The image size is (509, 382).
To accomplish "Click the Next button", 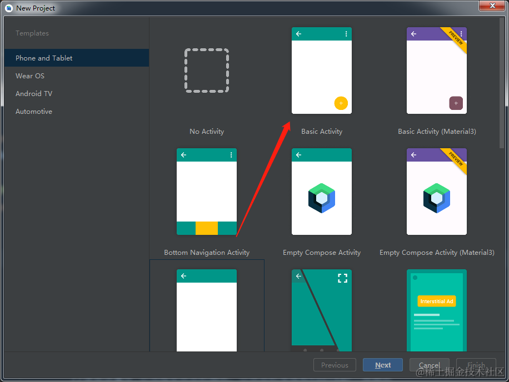I will [383, 365].
